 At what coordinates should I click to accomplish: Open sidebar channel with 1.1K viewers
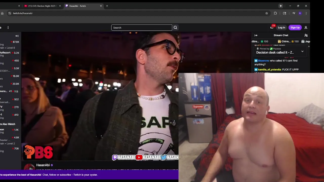coord(10,131)
